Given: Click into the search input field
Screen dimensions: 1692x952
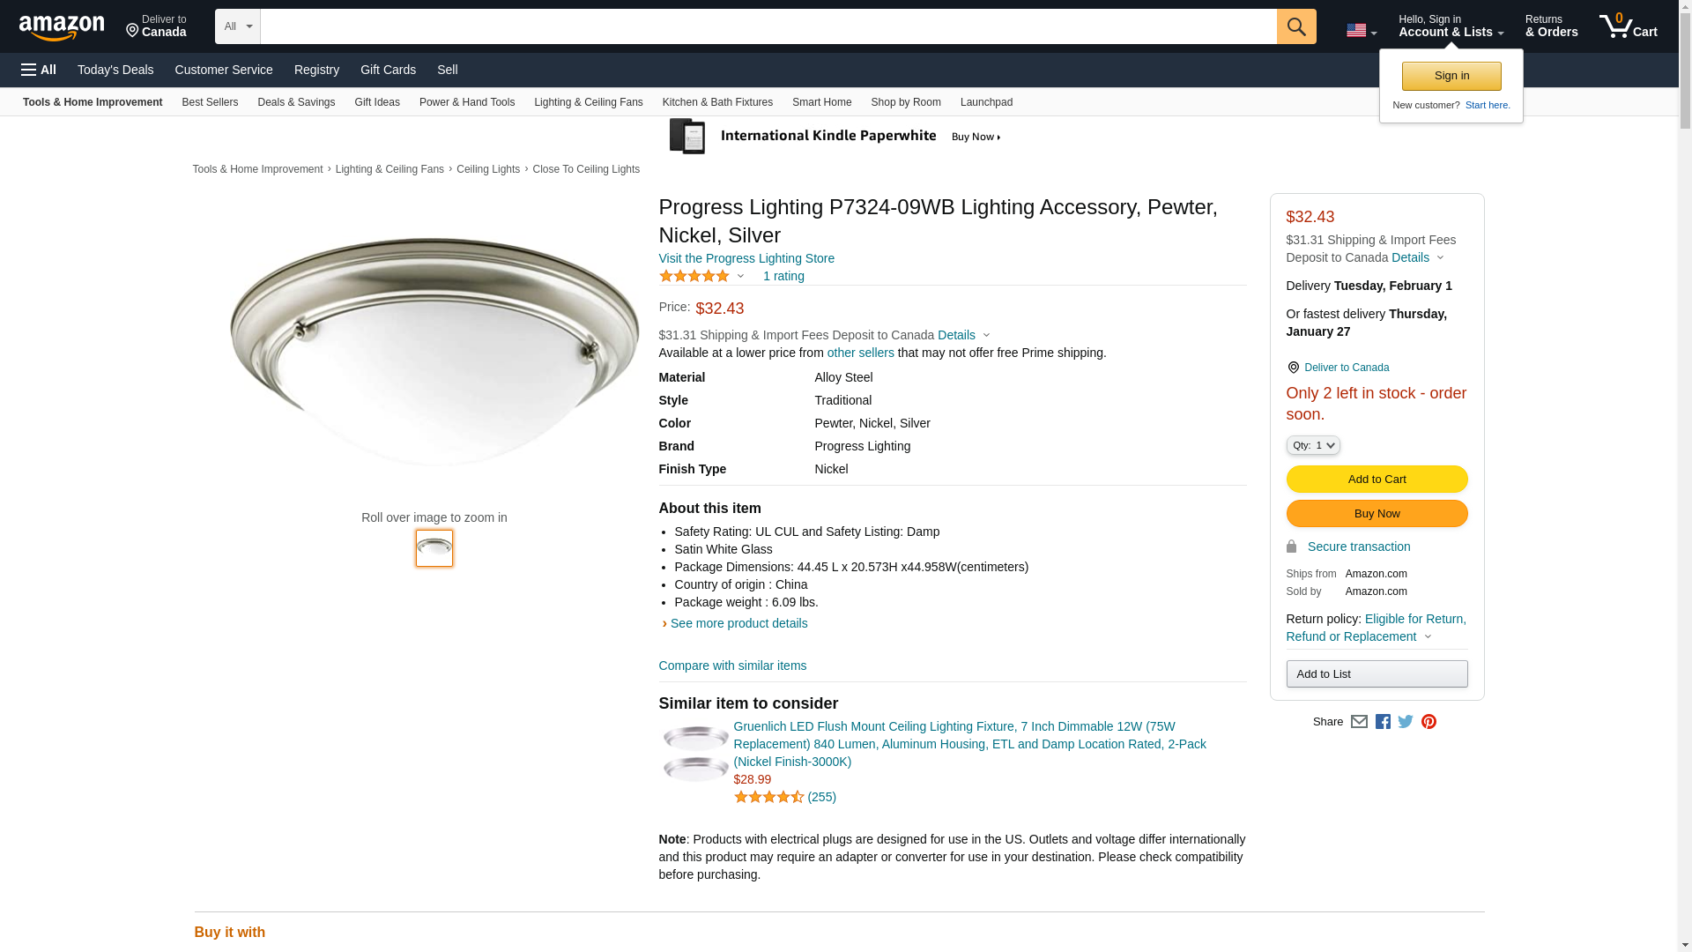Looking at the screenshot, I should pyautogui.click(x=768, y=26).
